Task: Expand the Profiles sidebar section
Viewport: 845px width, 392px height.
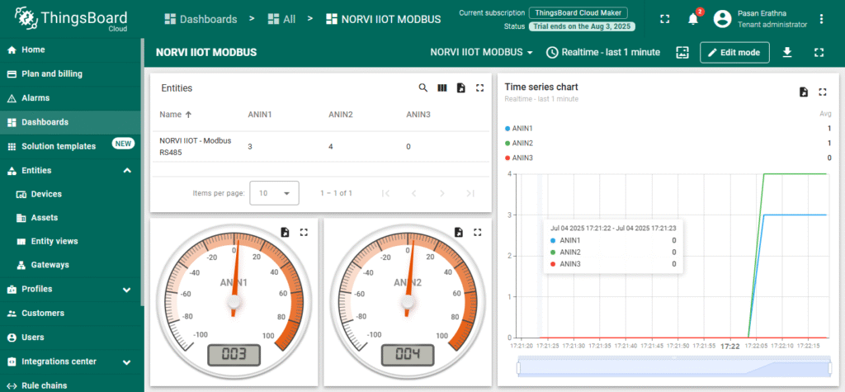Action: (127, 290)
